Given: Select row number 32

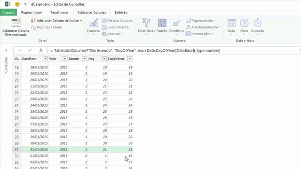Looking at the screenshot, I should coord(17,156).
